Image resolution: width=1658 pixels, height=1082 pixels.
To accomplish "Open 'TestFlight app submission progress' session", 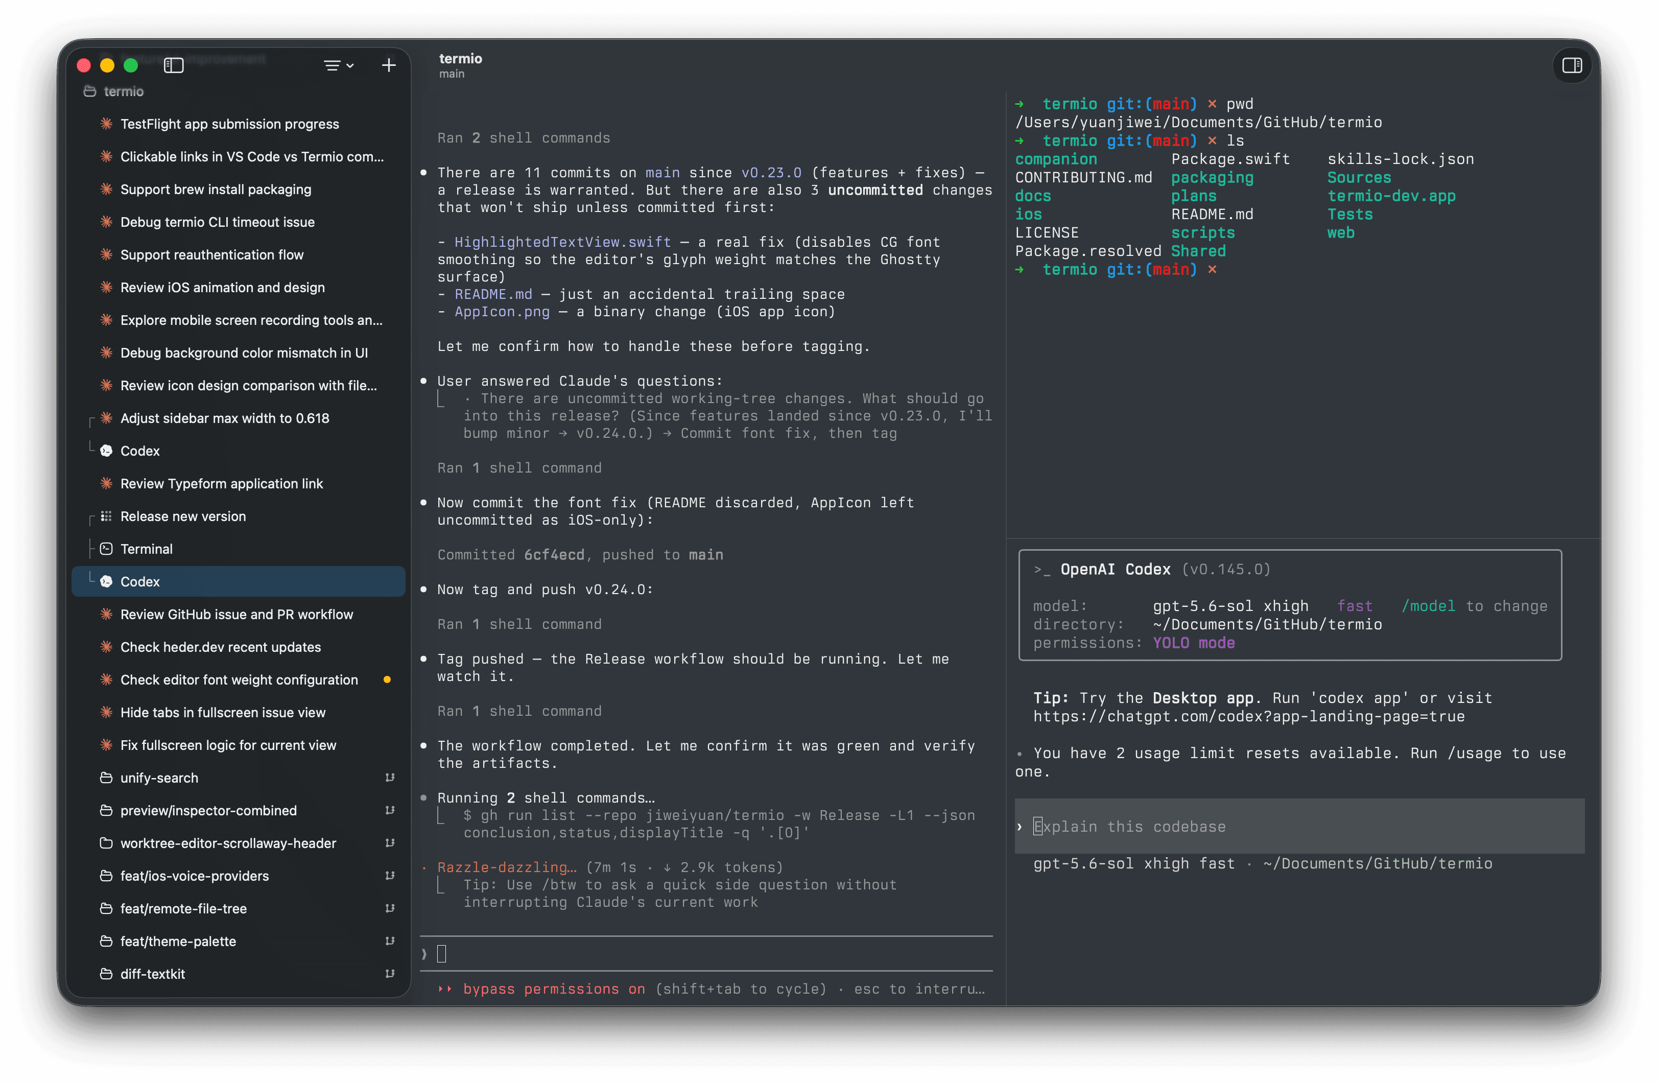I will [x=238, y=124].
